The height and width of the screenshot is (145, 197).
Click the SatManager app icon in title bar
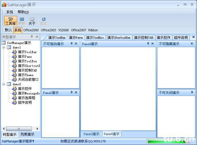[x=4, y=5]
